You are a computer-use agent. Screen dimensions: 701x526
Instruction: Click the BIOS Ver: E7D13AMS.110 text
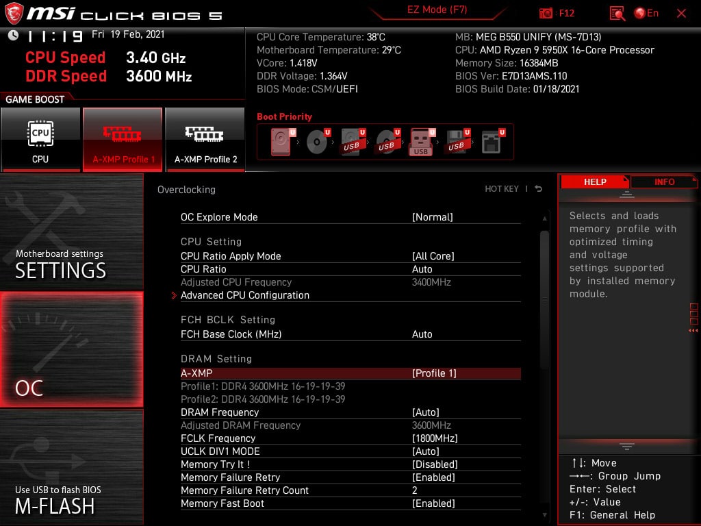click(511, 76)
